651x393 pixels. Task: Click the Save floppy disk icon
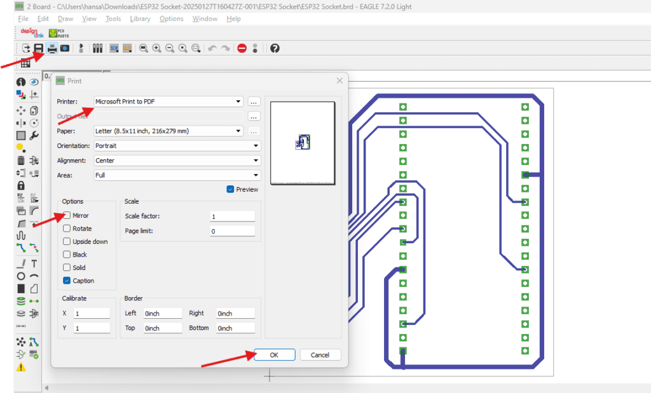pyautogui.click(x=39, y=48)
